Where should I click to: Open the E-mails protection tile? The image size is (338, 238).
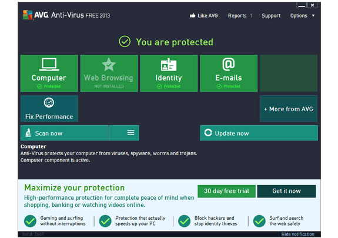229,73
